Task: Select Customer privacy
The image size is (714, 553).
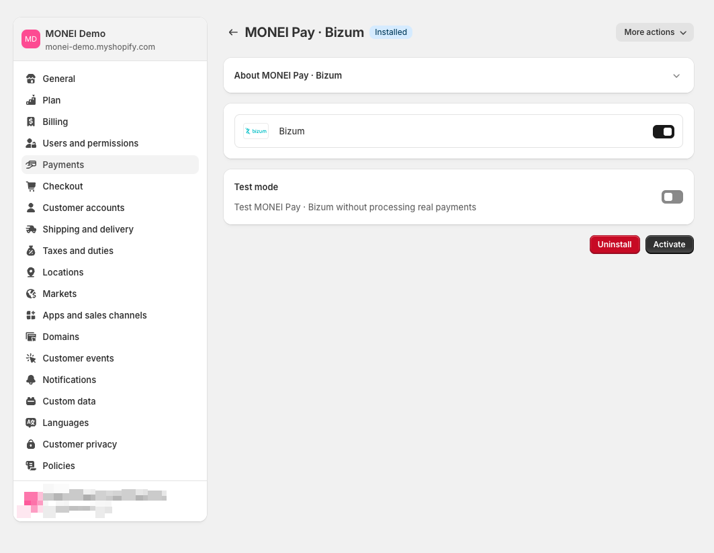Action: click(110, 444)
